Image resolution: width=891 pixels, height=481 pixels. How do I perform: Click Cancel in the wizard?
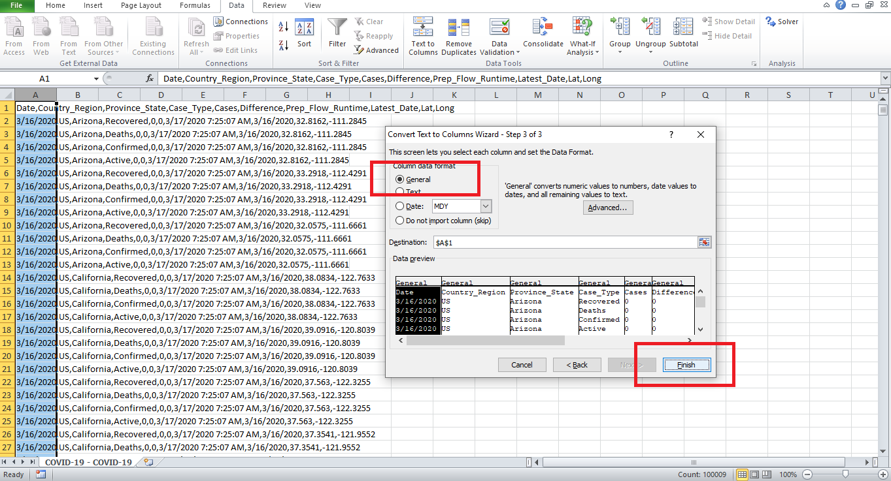(x=522, y=365)
